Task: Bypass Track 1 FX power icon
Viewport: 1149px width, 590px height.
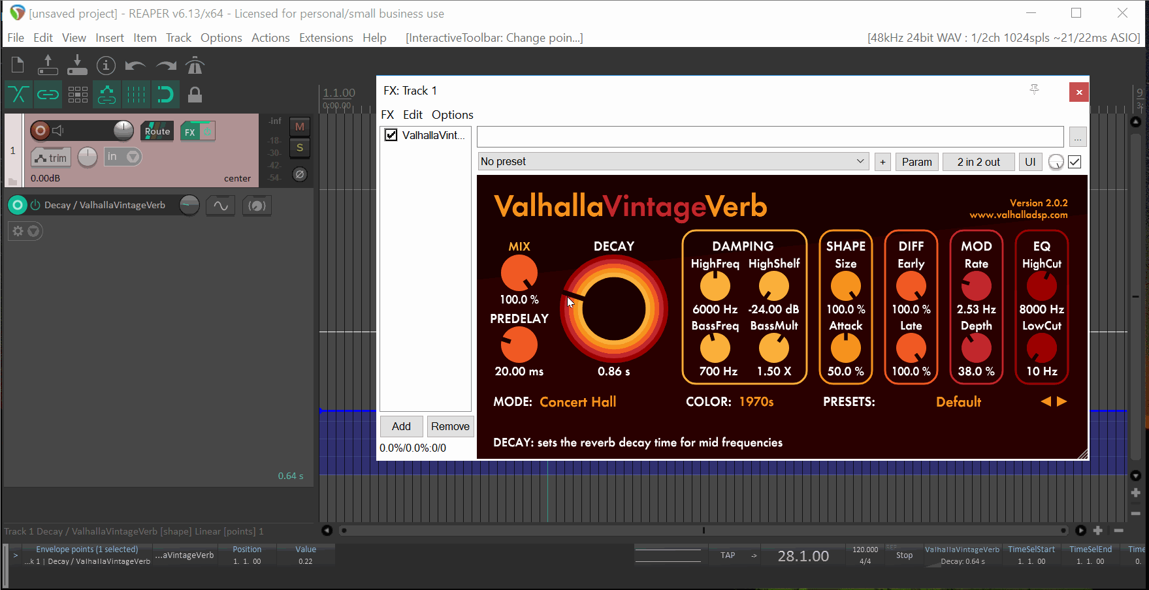Action: [208, 132]
